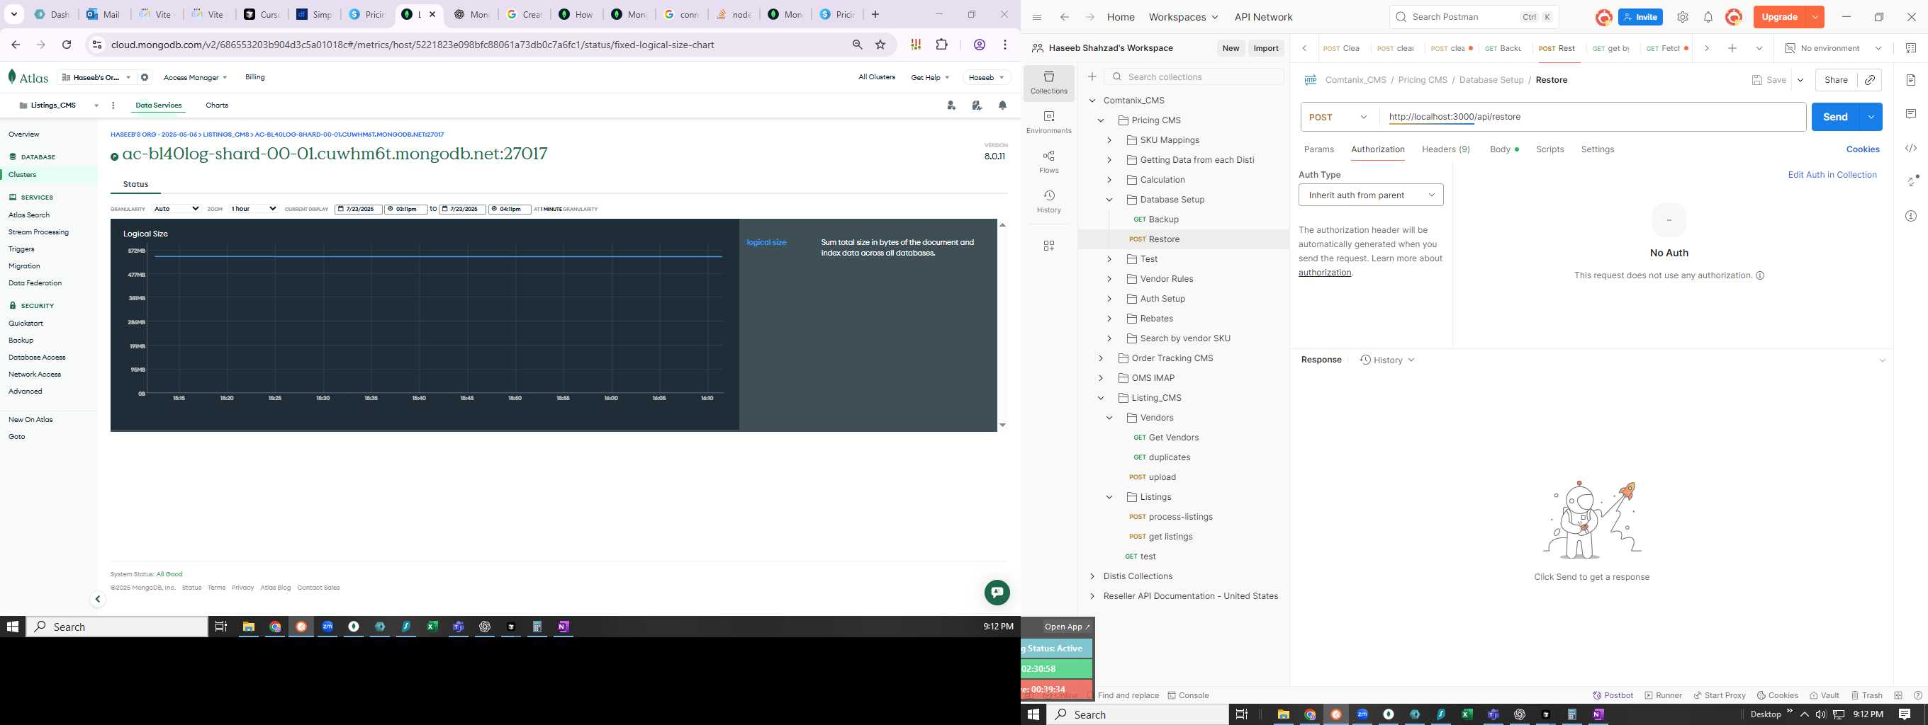Click the copy link icon next to Share

[1870, 80]
